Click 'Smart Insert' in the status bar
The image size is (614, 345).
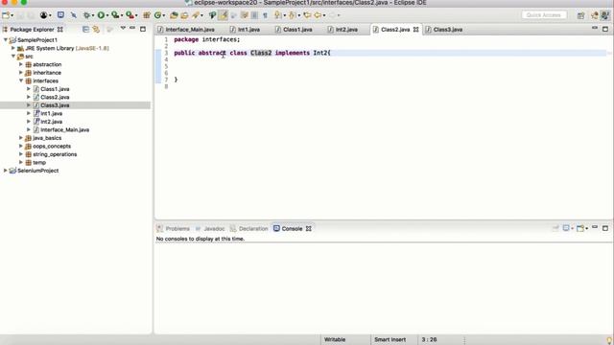pos(390,339)
